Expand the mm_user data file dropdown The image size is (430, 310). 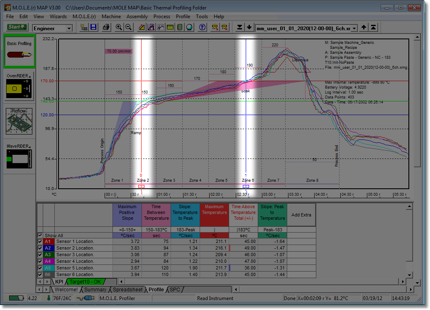354,28
